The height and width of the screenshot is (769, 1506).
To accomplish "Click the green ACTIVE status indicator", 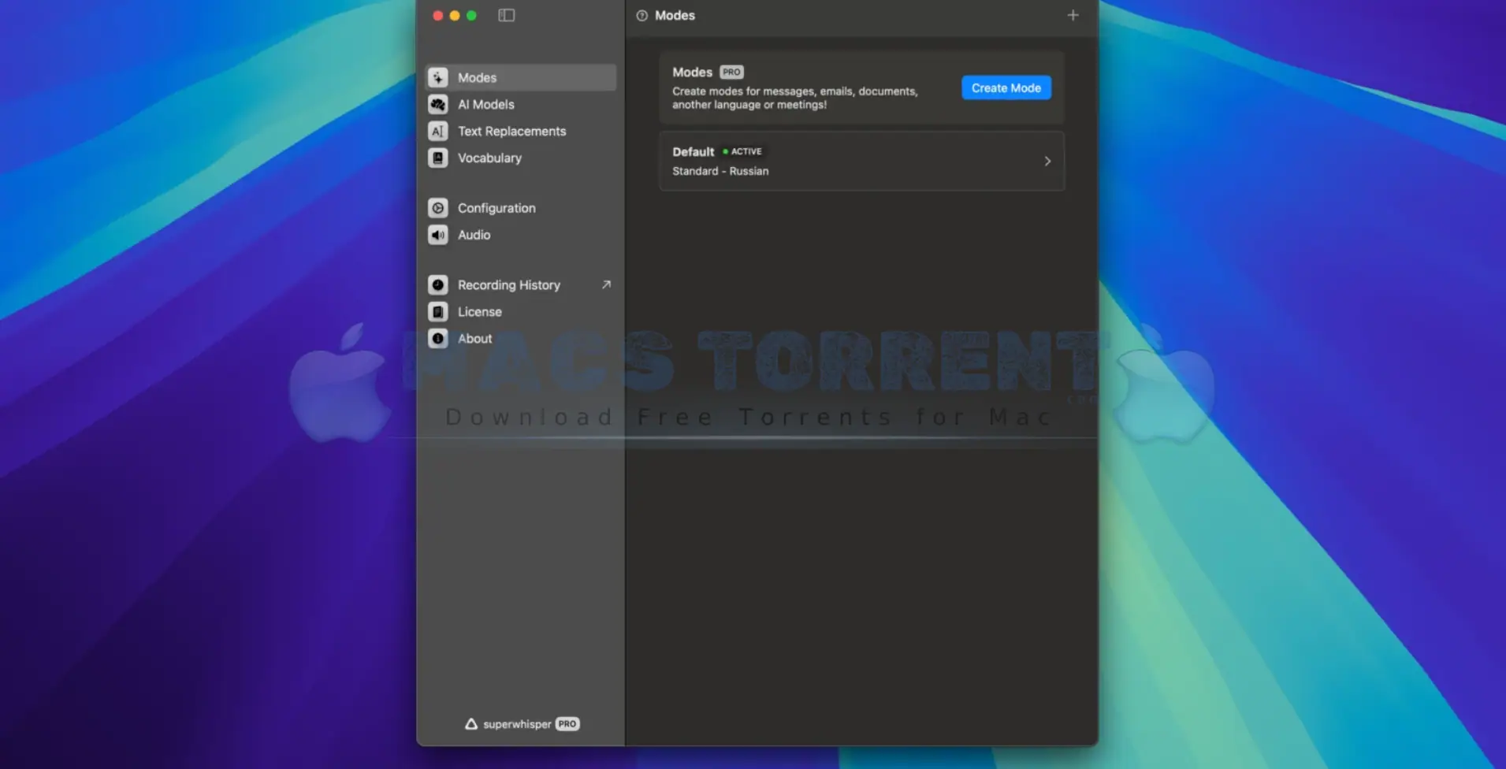I will click(742, 151).
